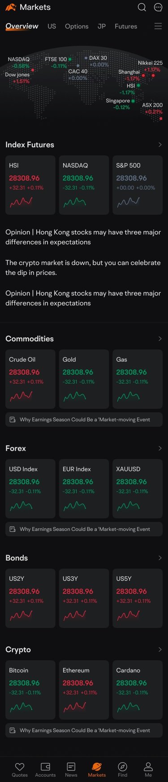The height and width of the screenshot is (782, 168).
Task: Open News icon in bottom bar
Action: click(x=71, y=766)
